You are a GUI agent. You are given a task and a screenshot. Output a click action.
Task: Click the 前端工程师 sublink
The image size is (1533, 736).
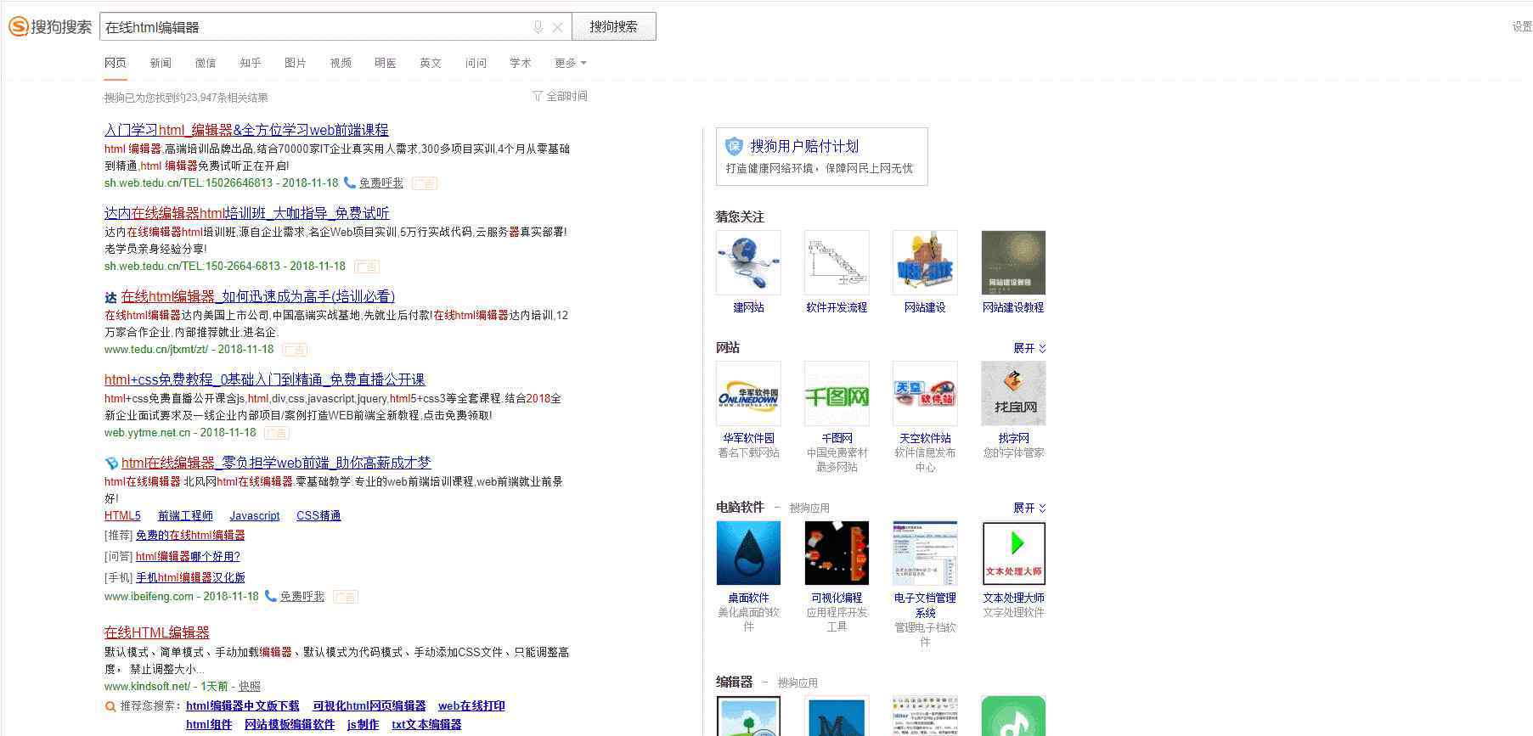pos(185,515)
